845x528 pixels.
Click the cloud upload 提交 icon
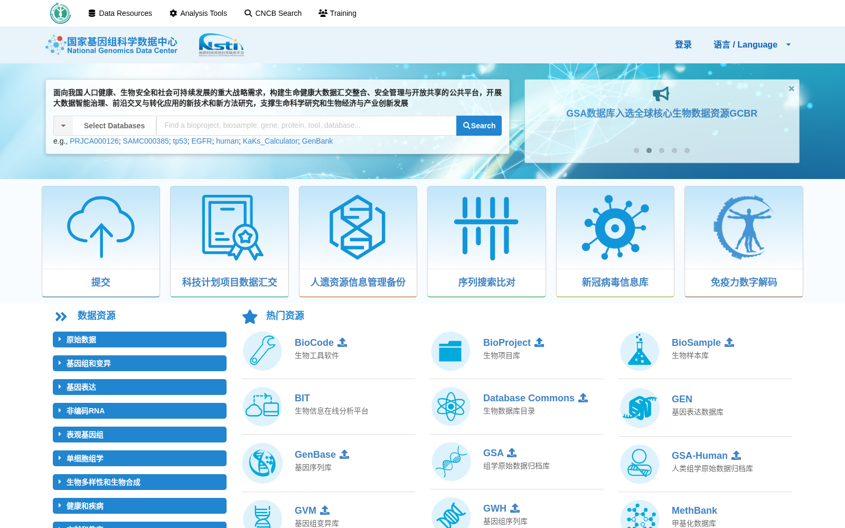tap(101, 227)
